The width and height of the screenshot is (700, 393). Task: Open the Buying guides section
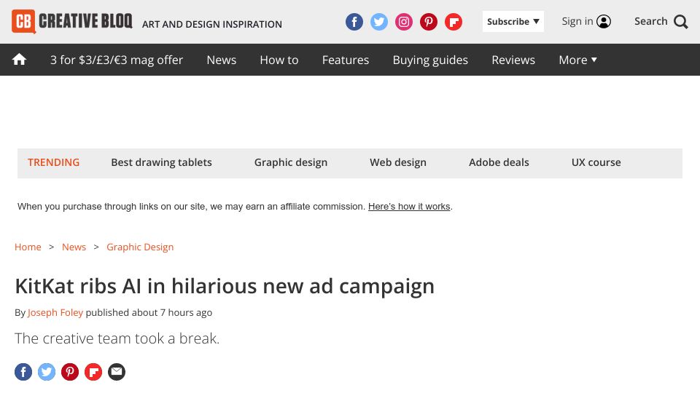430,60
